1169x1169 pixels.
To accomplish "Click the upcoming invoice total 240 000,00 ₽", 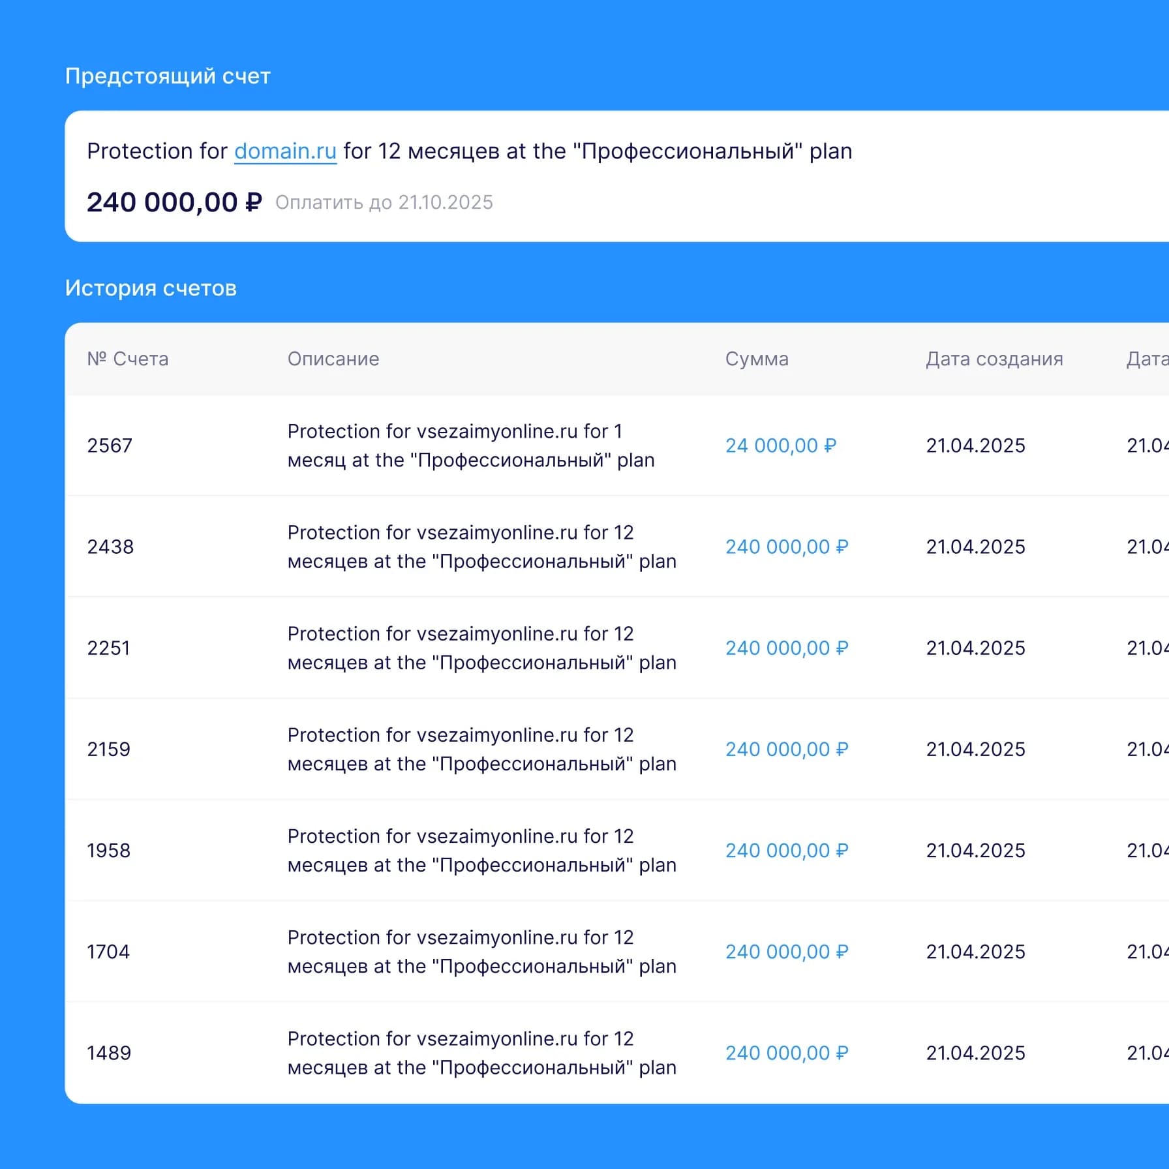I will click(x=174, y=202).
